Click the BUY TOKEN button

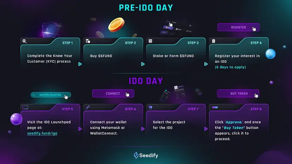238,94
